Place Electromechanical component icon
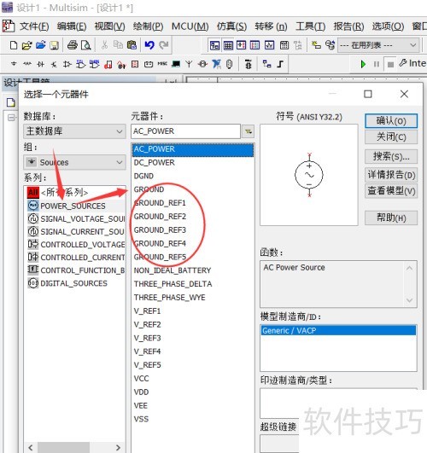The image size is (427, 453). click(x=202, y=64)
